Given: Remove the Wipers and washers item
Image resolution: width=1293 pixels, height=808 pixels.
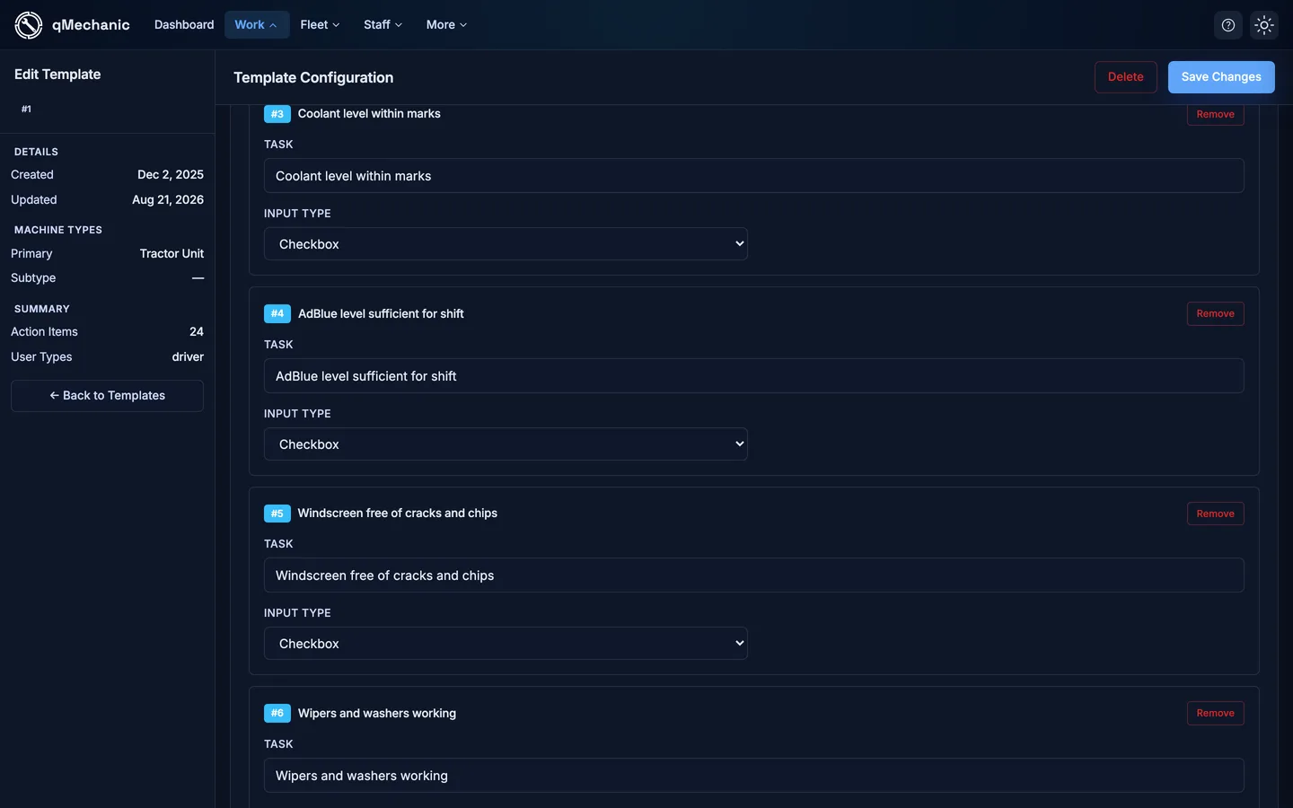Looking at the screenshot, I should click(x=1215, y=713).
